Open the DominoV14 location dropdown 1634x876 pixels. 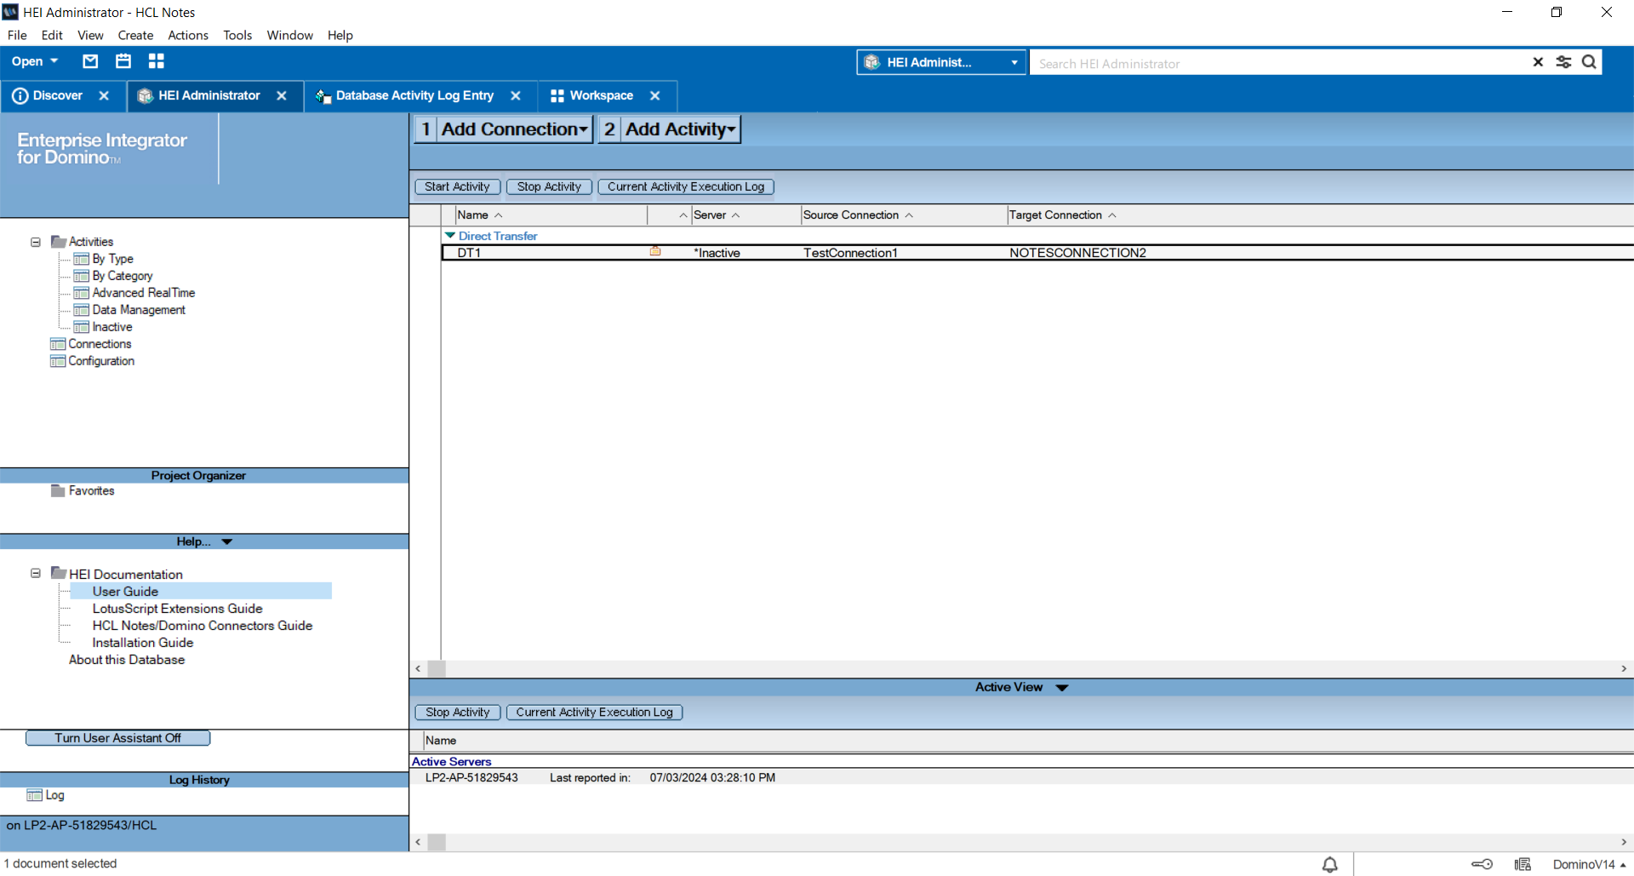point(1589,864)
